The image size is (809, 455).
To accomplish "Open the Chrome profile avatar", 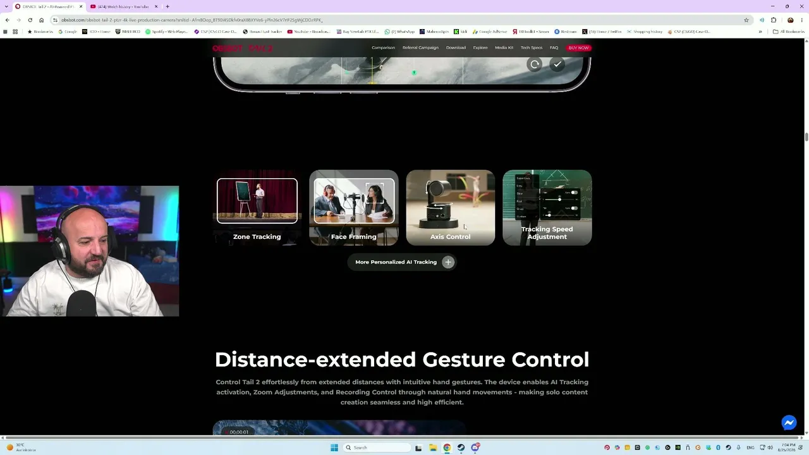I will coord(790,20).
